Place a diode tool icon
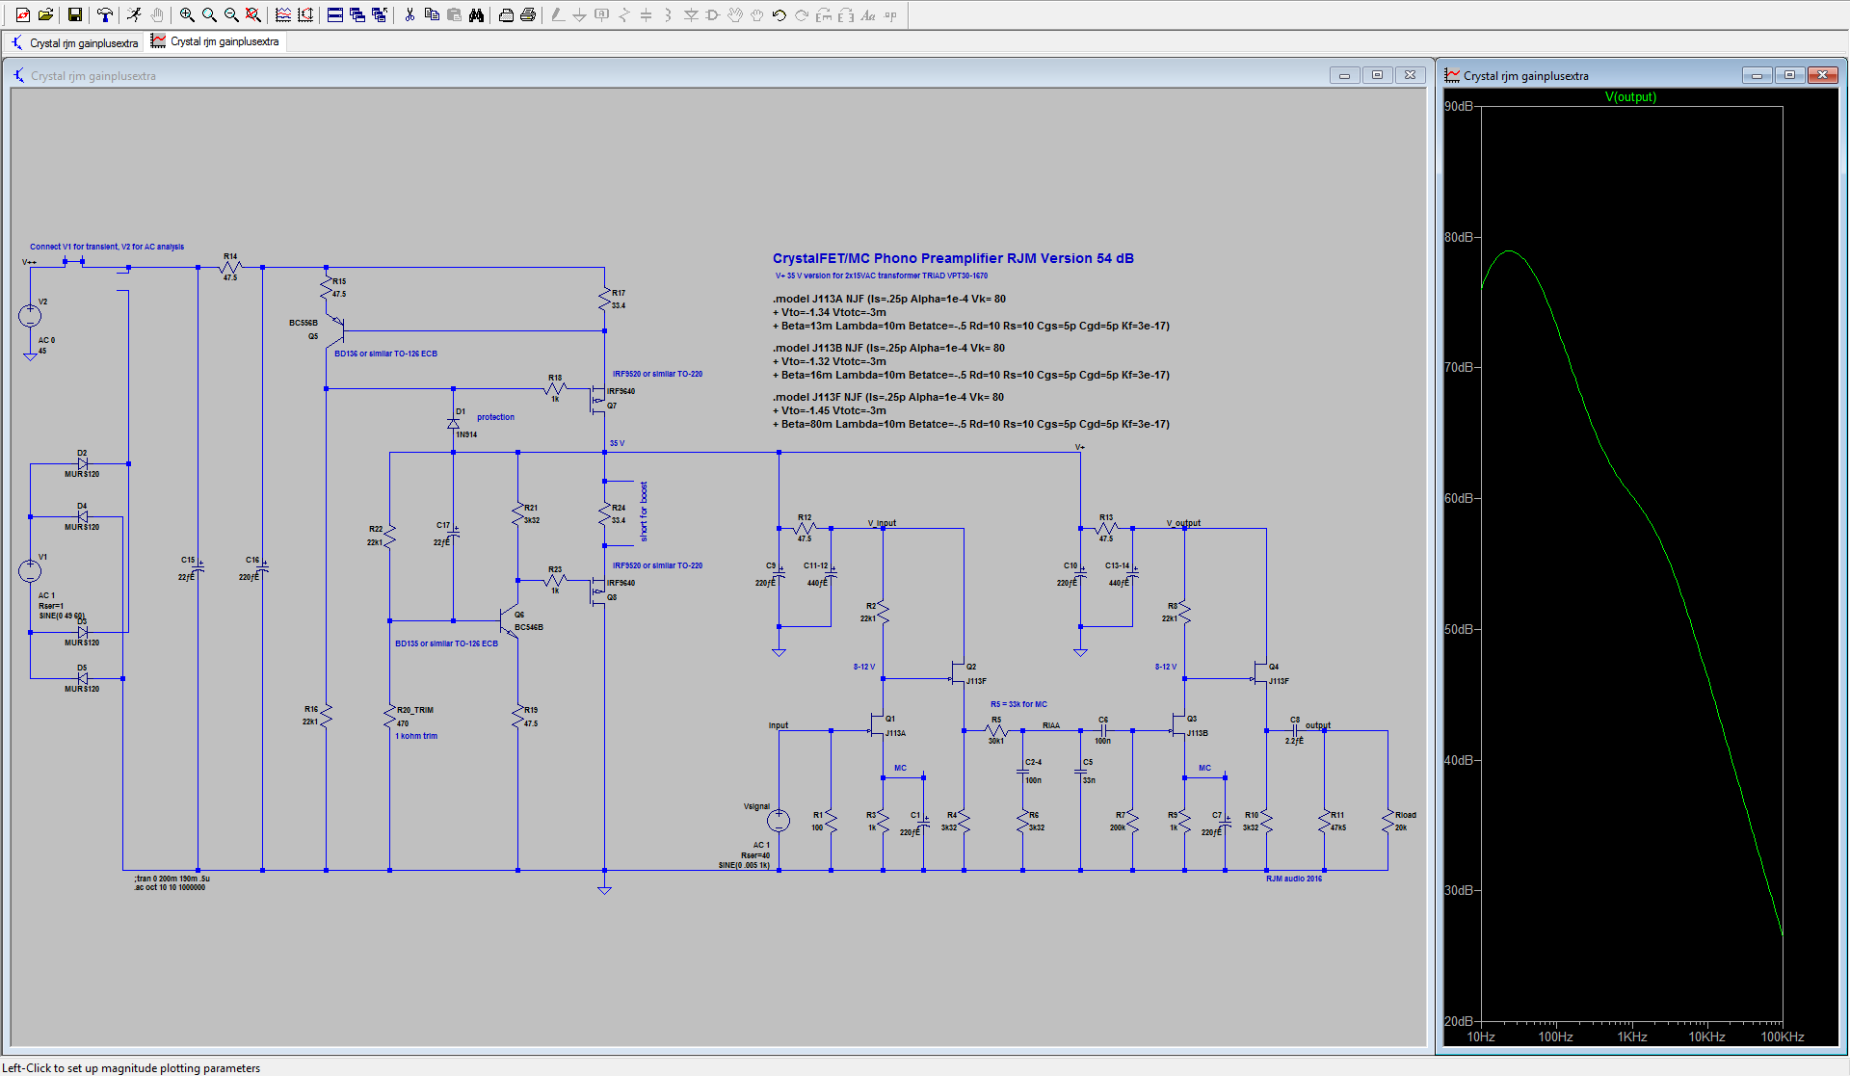Screen dimensions: 1850x1076 (x=691, y=14)
